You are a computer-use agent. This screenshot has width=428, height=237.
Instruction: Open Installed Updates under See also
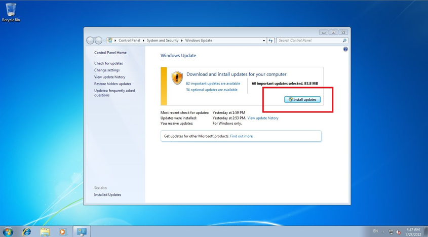[x=107, y=194]
